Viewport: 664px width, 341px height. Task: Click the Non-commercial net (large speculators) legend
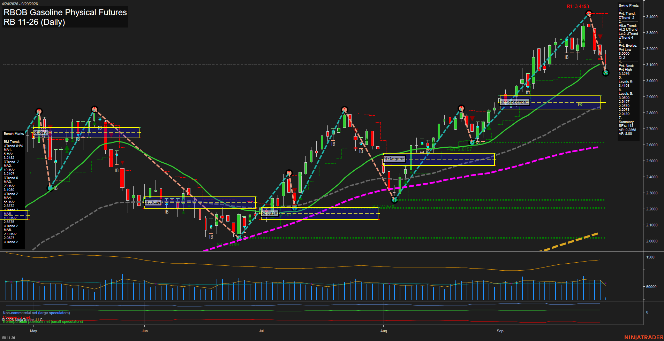[x=36, y=313]
